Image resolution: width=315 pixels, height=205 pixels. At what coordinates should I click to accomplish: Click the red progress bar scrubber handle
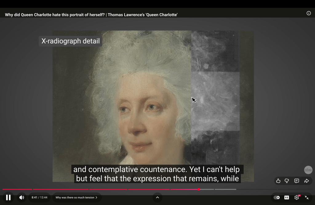tap(199, 189)
